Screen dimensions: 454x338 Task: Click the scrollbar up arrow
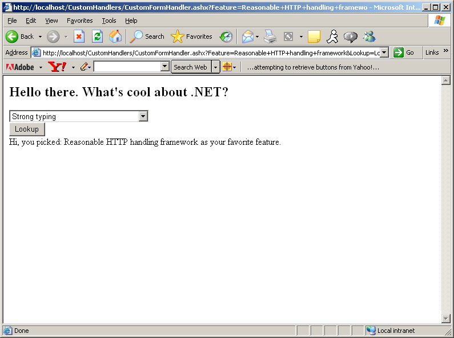tap(446, 80)
